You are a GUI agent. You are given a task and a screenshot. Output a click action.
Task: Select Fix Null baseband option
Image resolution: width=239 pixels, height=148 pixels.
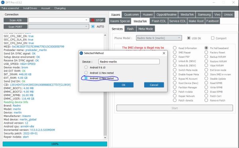point(206,48)
